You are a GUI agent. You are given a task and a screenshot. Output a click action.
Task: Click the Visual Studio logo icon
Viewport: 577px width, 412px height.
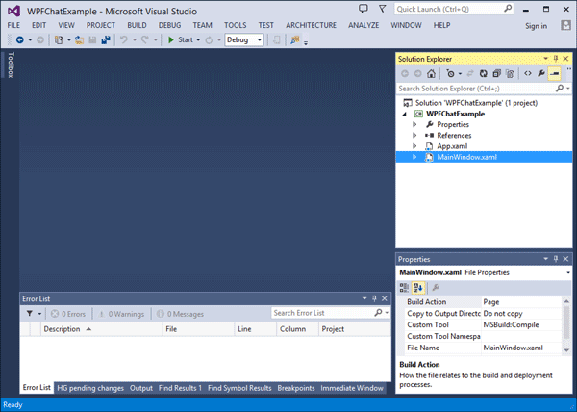13,11
